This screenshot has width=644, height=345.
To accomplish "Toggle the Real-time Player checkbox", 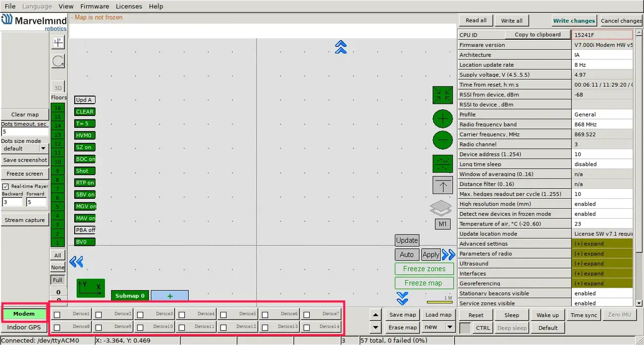I will click(x=6, y=186).
